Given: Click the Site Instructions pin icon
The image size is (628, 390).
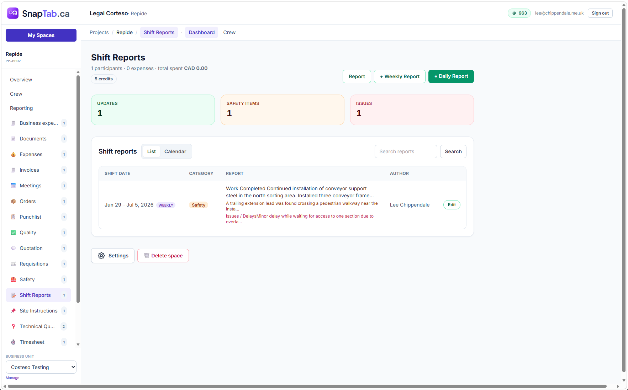Looking at the screenshot, I should click(13, 311).
